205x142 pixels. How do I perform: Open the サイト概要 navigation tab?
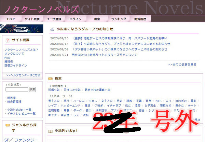pos(32,19)
